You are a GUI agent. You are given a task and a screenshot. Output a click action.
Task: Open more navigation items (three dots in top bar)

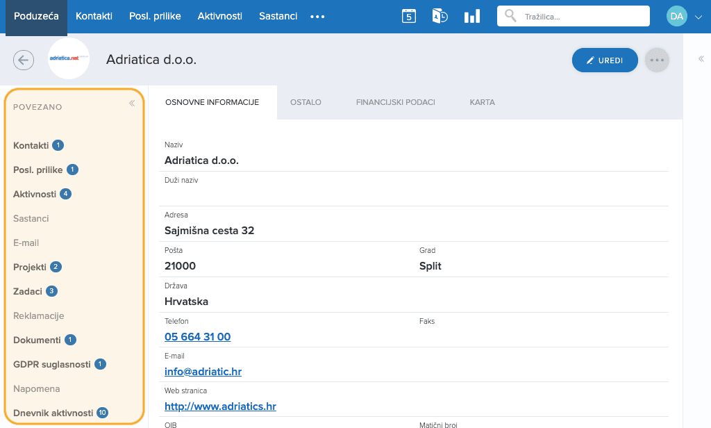317,17
